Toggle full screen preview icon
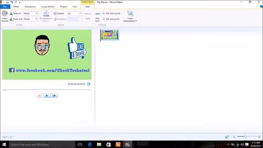 click(89, 84)
